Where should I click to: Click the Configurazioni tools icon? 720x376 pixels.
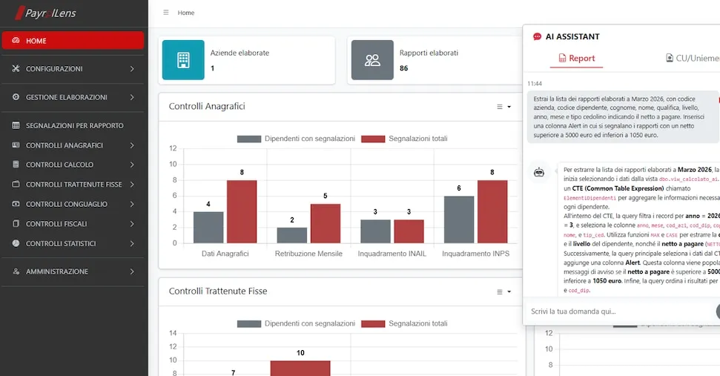(x=16, y=68)
